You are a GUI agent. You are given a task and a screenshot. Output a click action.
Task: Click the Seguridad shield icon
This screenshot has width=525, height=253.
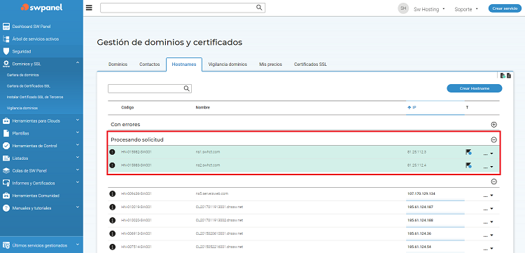(6, 51)
